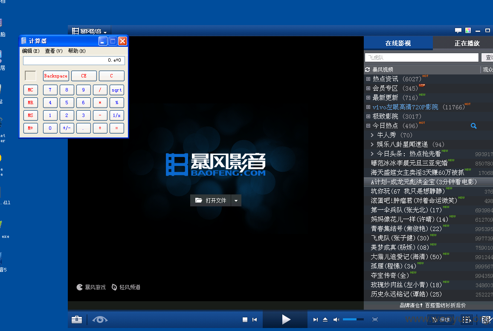Stop playback with the square button
Viewport: 493px width, 331px height.
click(x=245, y=320)
